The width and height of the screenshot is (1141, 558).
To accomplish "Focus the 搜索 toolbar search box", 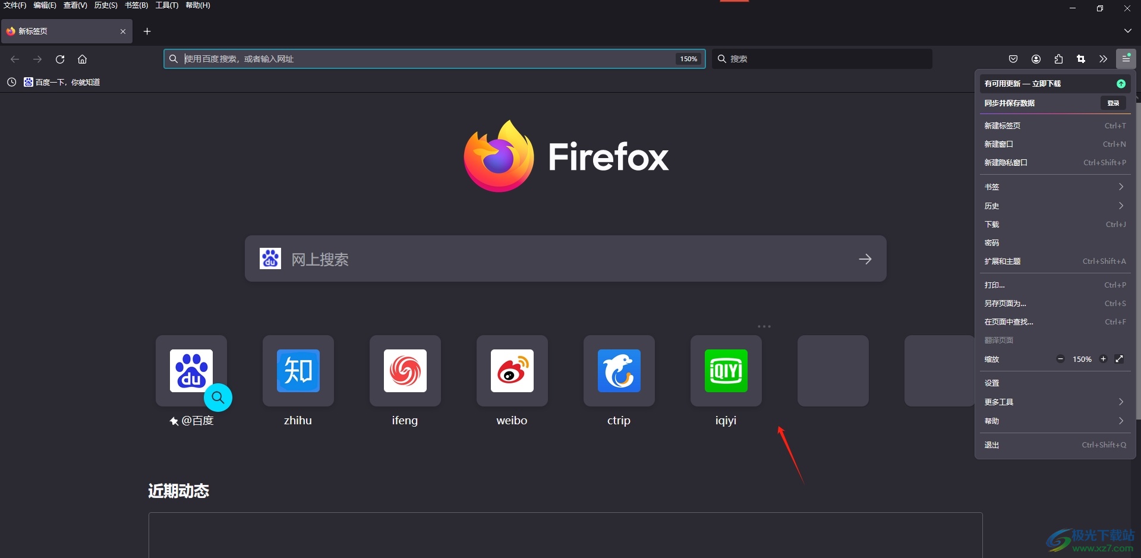I will click(x=822, y=59).
